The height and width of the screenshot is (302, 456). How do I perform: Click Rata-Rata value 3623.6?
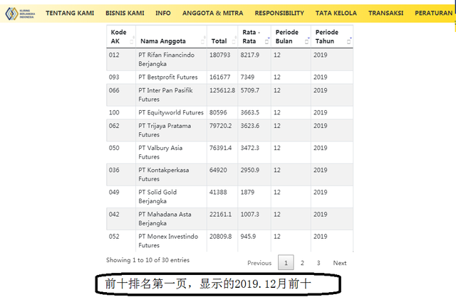(x=250, y=126)
